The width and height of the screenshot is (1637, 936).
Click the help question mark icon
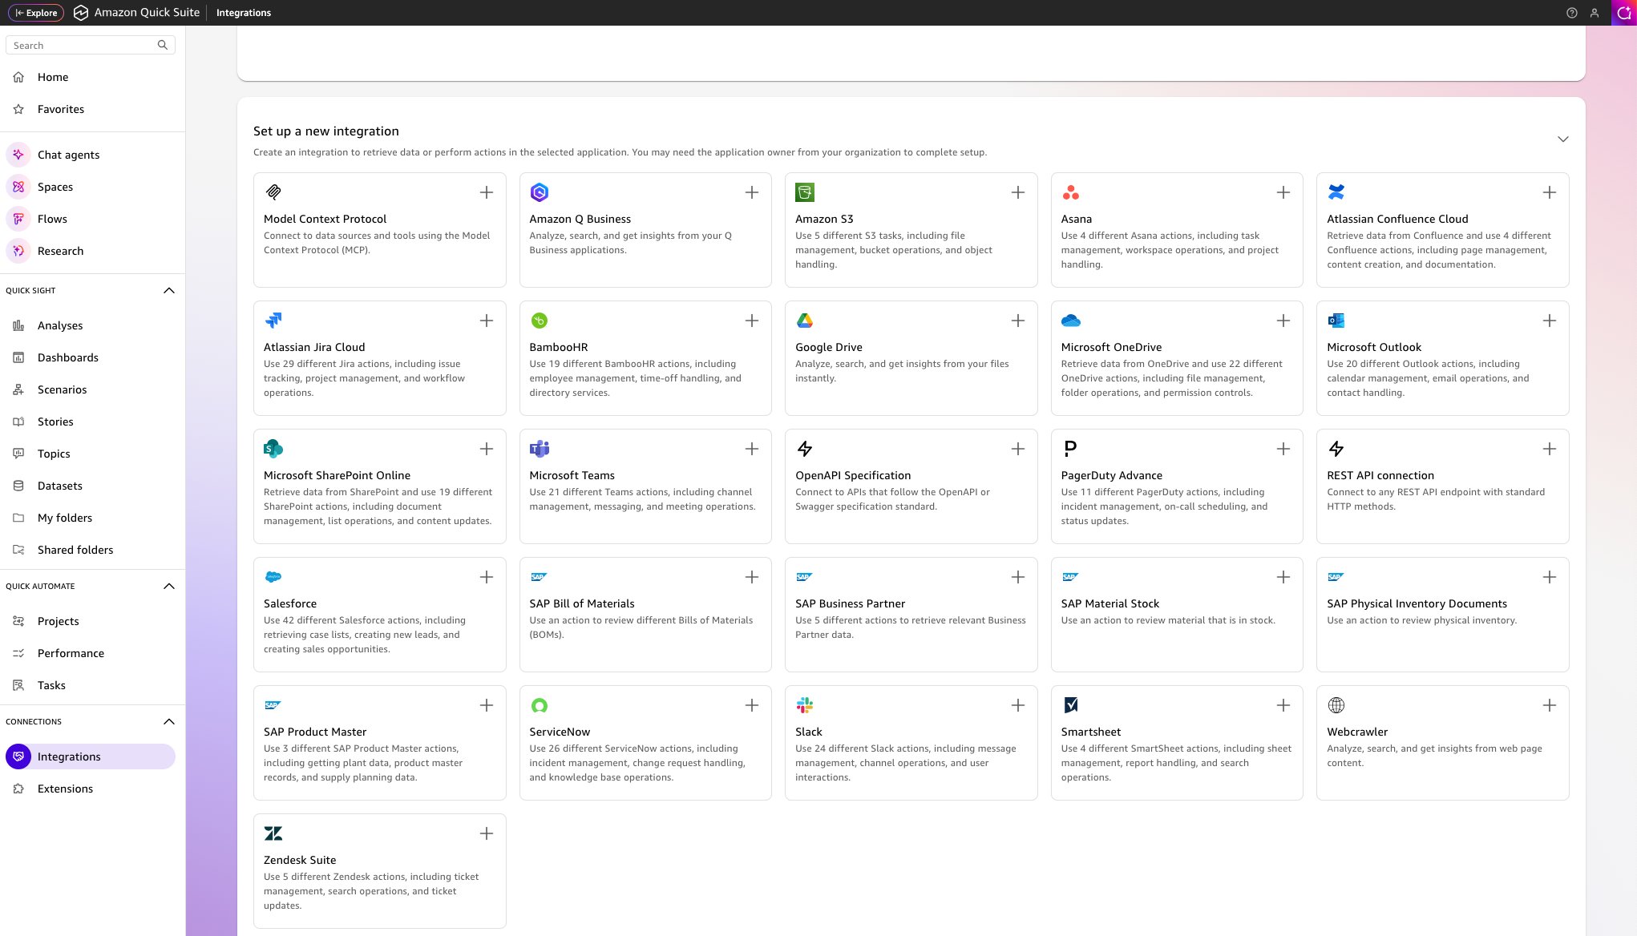point(1571,13)
